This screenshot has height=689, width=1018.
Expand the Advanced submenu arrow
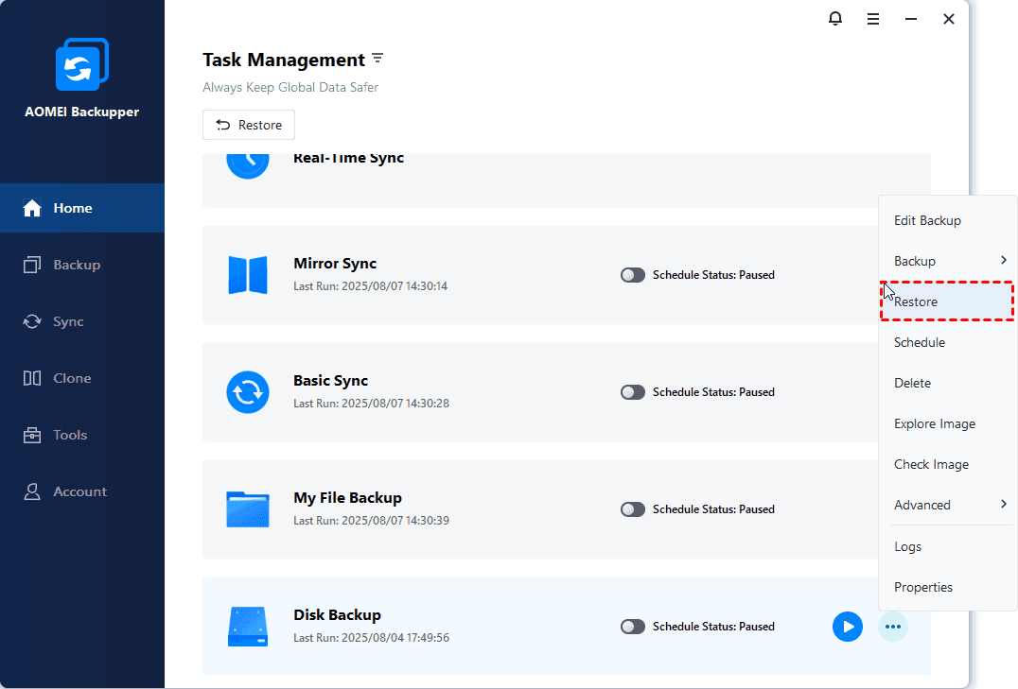coord(1004,504)
